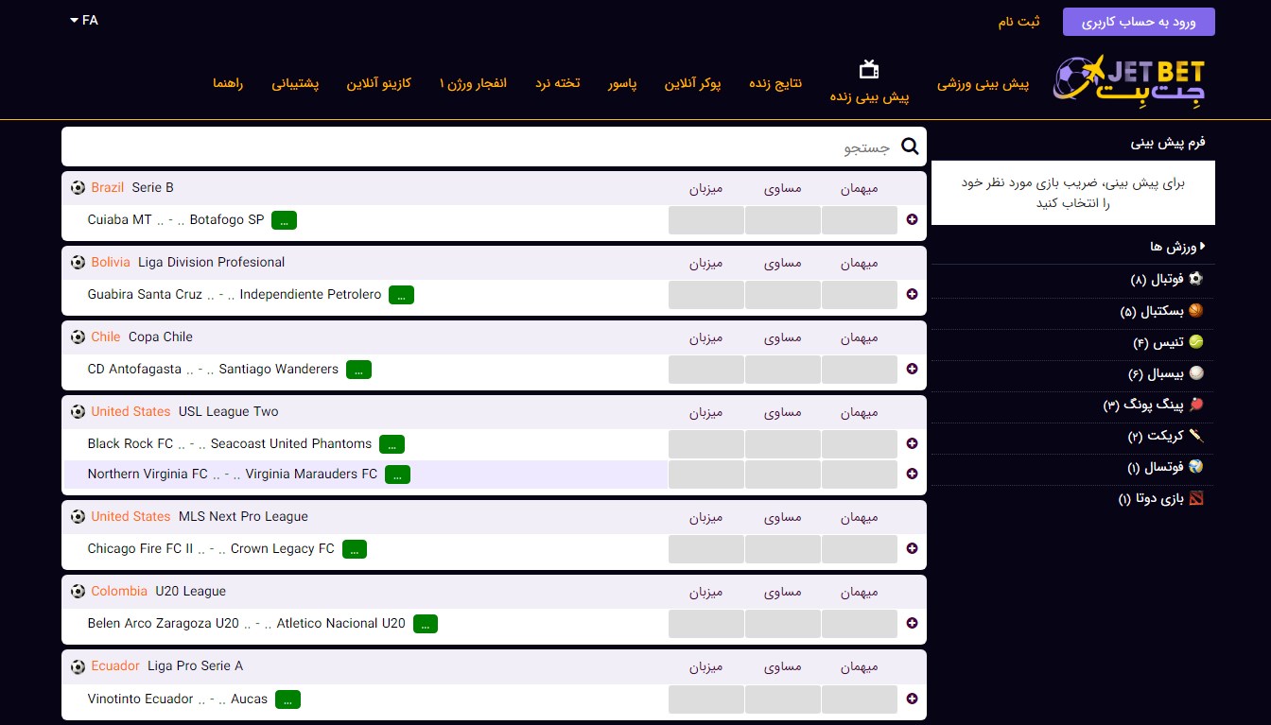Click the Dota game icon in the sidebar
Viewport: 1271px width, 725px height.
[x=1196, y=498]
